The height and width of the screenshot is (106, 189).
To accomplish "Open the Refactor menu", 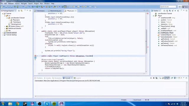I will tap(11, 4).
